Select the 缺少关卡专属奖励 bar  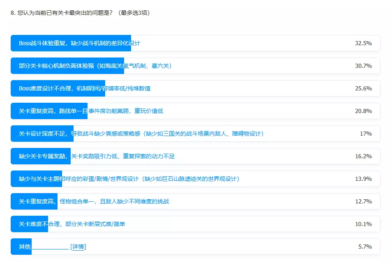196,156
